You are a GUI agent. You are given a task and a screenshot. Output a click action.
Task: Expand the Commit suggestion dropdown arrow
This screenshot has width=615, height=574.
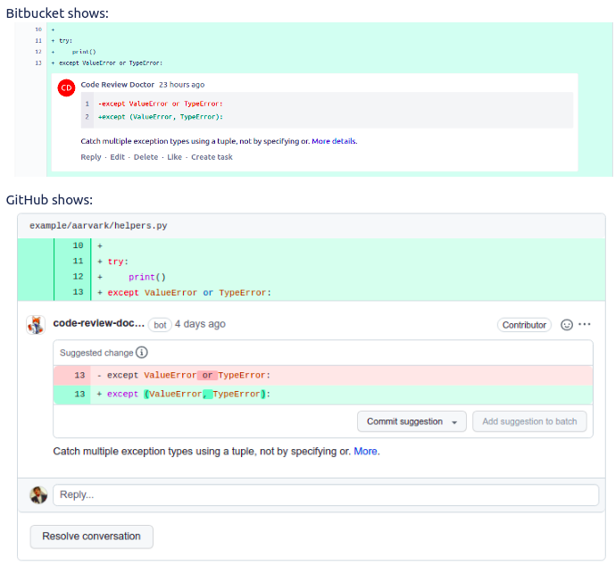(454, 422)
